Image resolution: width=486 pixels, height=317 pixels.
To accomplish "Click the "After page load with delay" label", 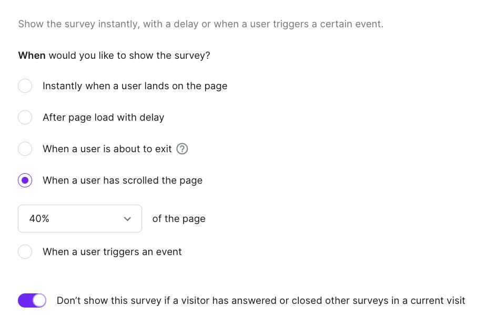I will pyautogui.click(x=103, y=118).
